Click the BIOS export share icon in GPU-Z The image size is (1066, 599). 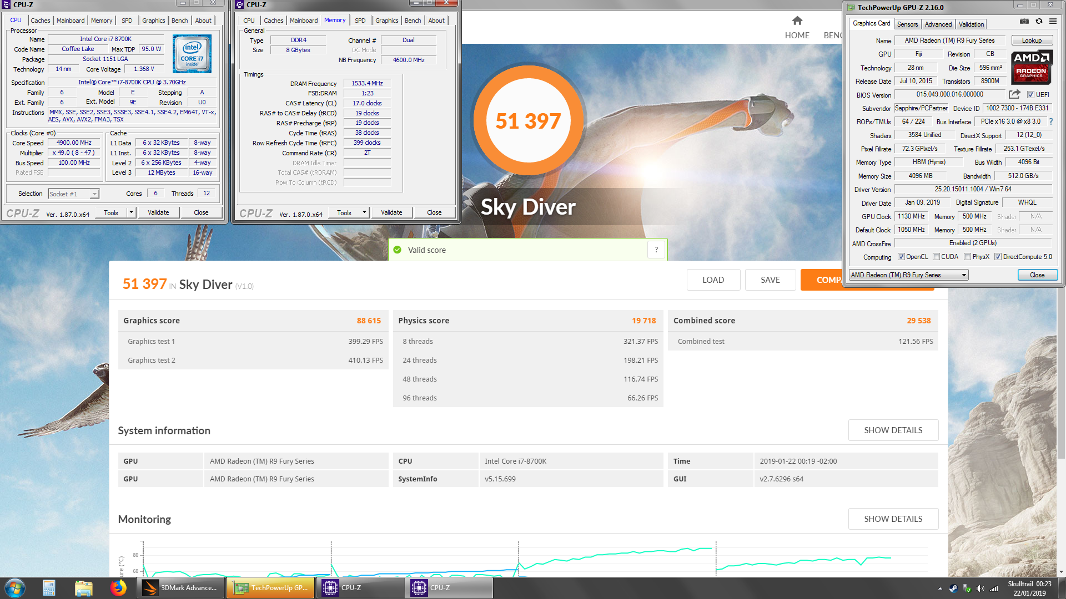coord(1014,94)
